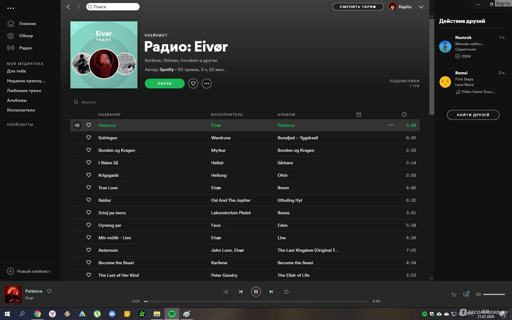This screenshot has height=320, width=512.
Task: Open Радио in the sidebar
Action: click(25, 48)
